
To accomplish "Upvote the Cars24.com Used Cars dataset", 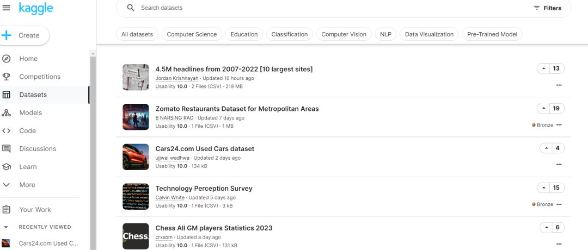I will (547, 148).
